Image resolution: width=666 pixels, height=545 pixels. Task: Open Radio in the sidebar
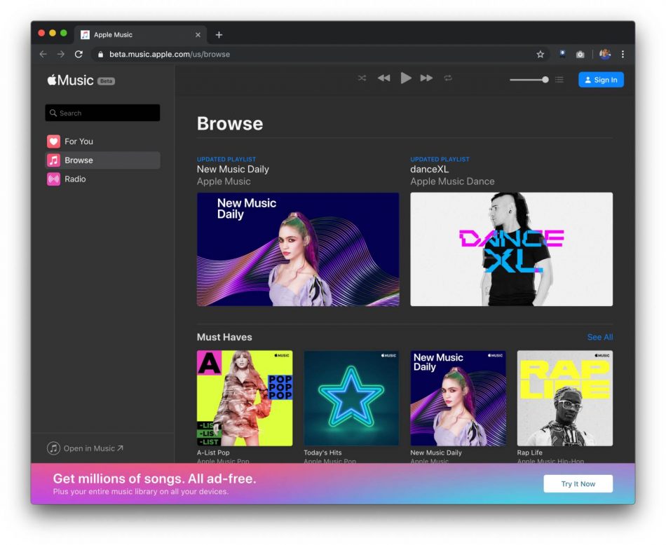[102, 179]
